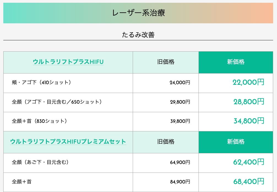The height and width of the screenshot is (192, 277).
Task: Click the 62,400円 new price
Action: click(249, 162)
